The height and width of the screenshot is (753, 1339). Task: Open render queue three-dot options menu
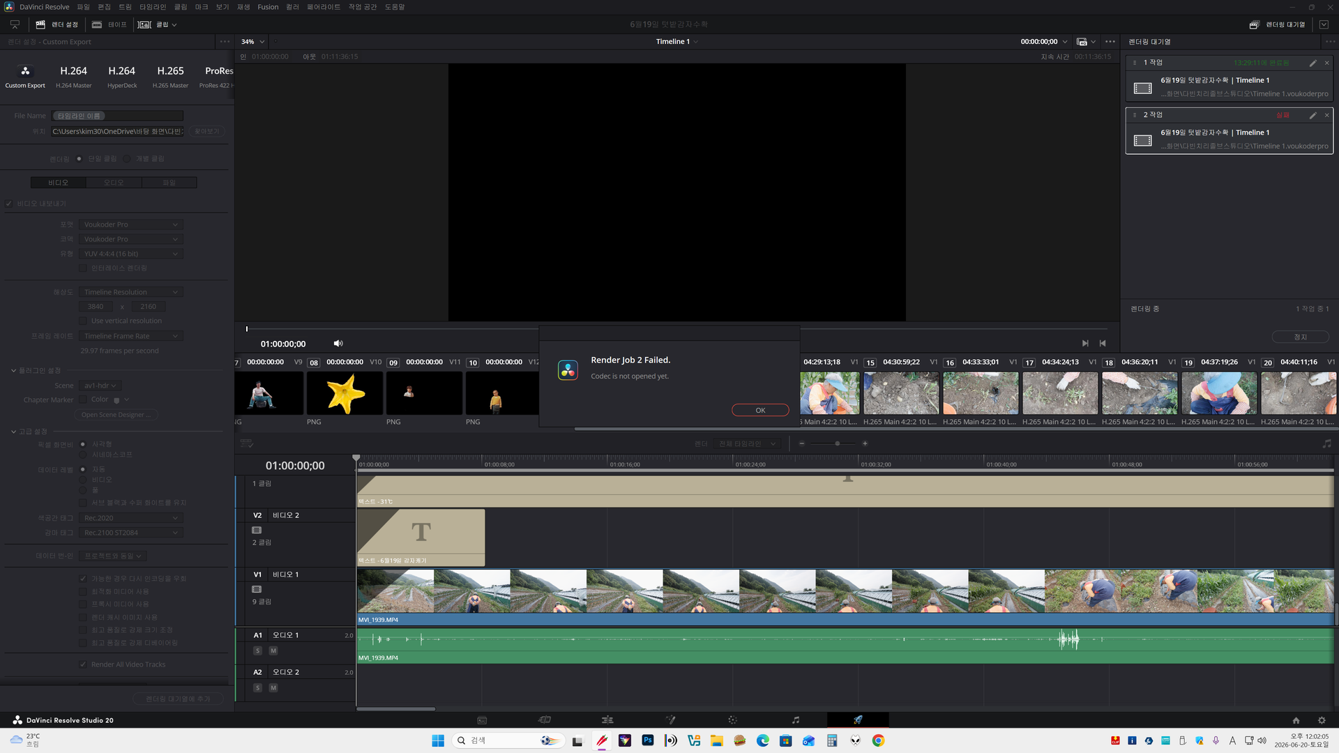pyautogui.click(x=1330, y=42)
